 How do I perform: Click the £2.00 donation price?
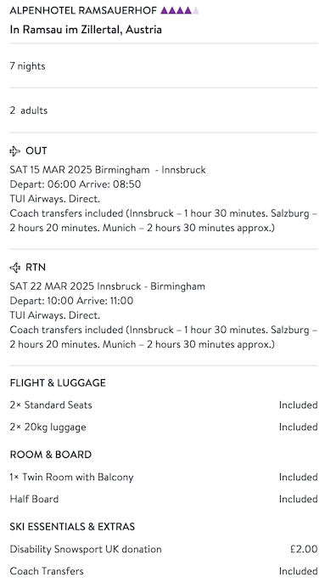(x=304, y=549)
